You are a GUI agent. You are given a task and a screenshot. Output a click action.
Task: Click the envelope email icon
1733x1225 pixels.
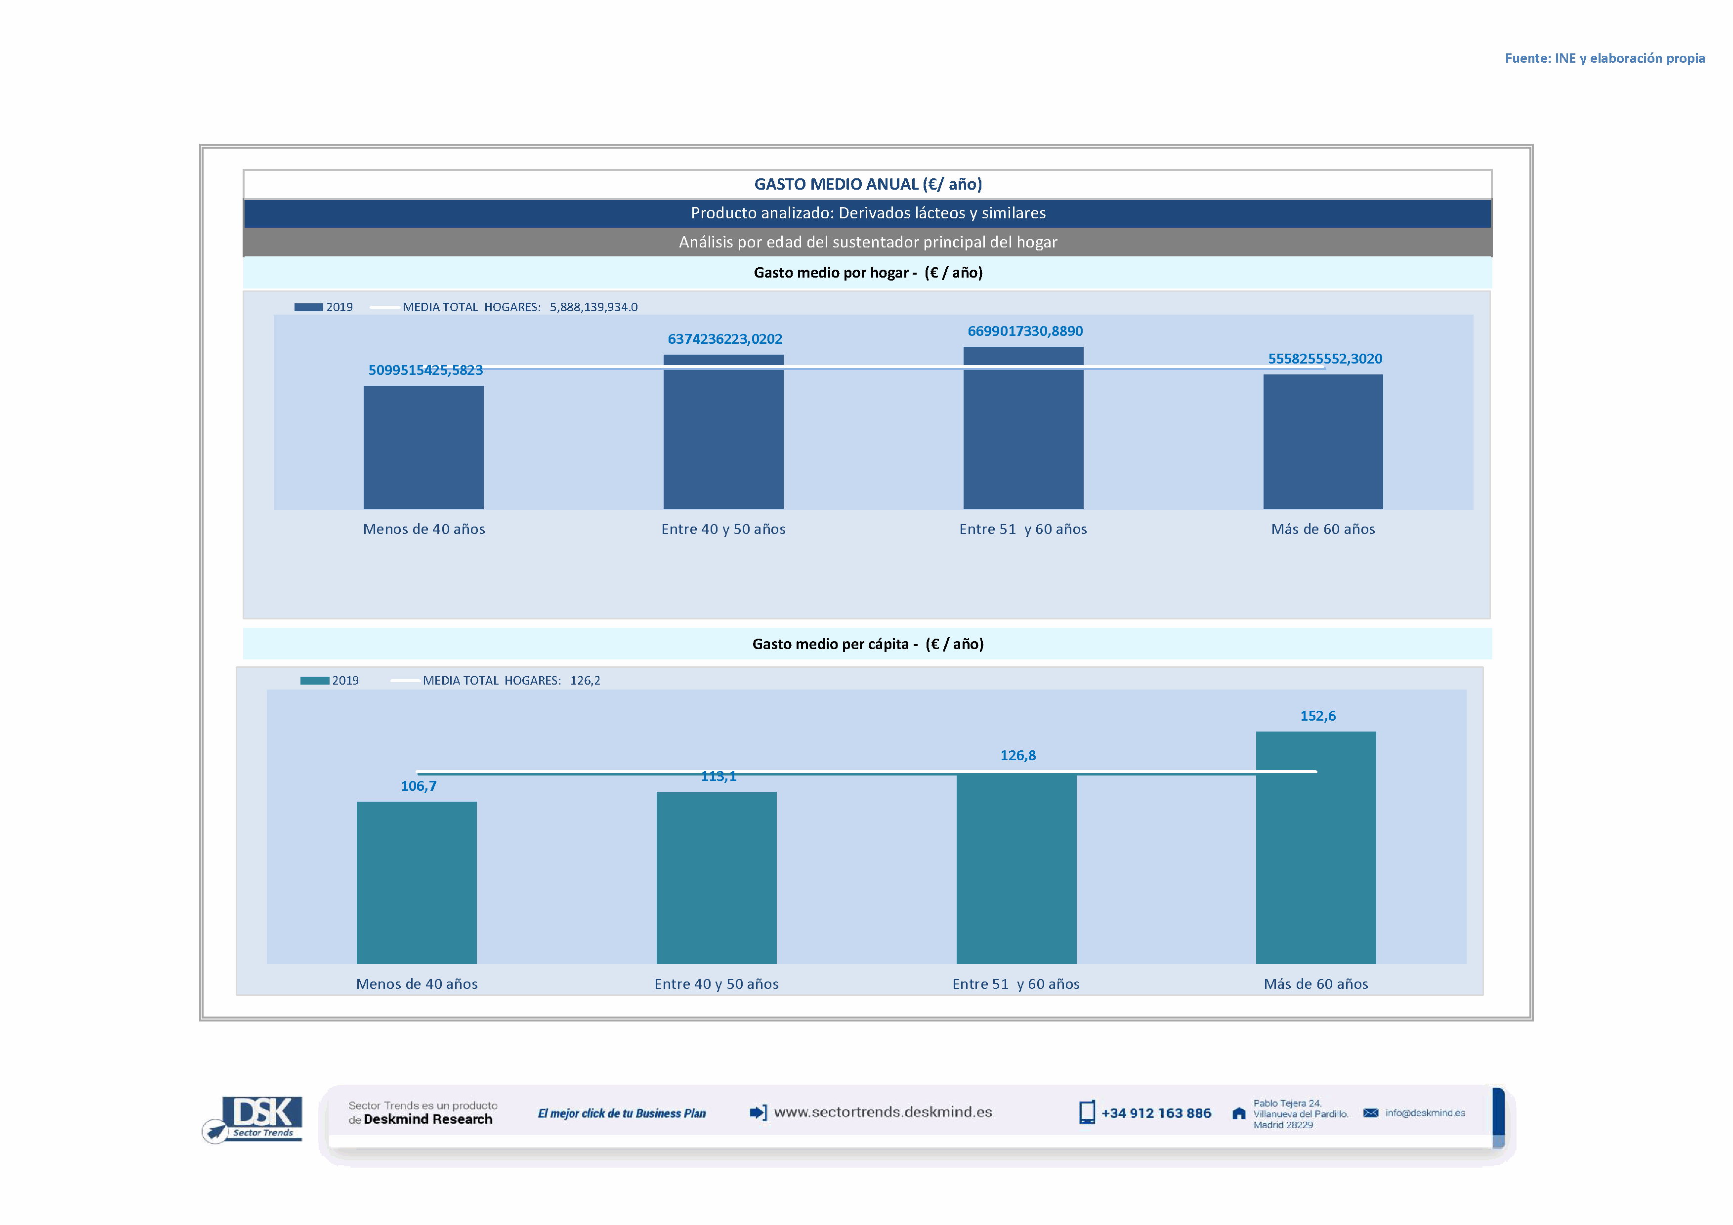pyautogui.click(x=1370, y=1113)
